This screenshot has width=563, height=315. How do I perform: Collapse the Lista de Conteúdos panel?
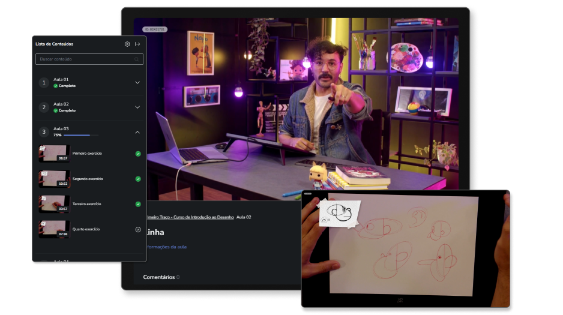137,44
